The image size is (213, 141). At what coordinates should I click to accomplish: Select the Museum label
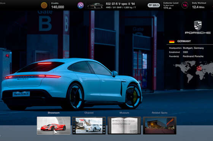click(124, 113)
